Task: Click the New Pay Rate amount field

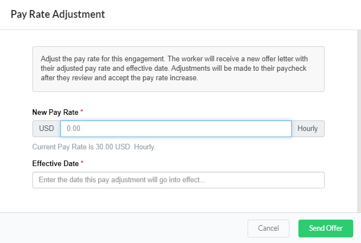Action: tap(175, 129)
